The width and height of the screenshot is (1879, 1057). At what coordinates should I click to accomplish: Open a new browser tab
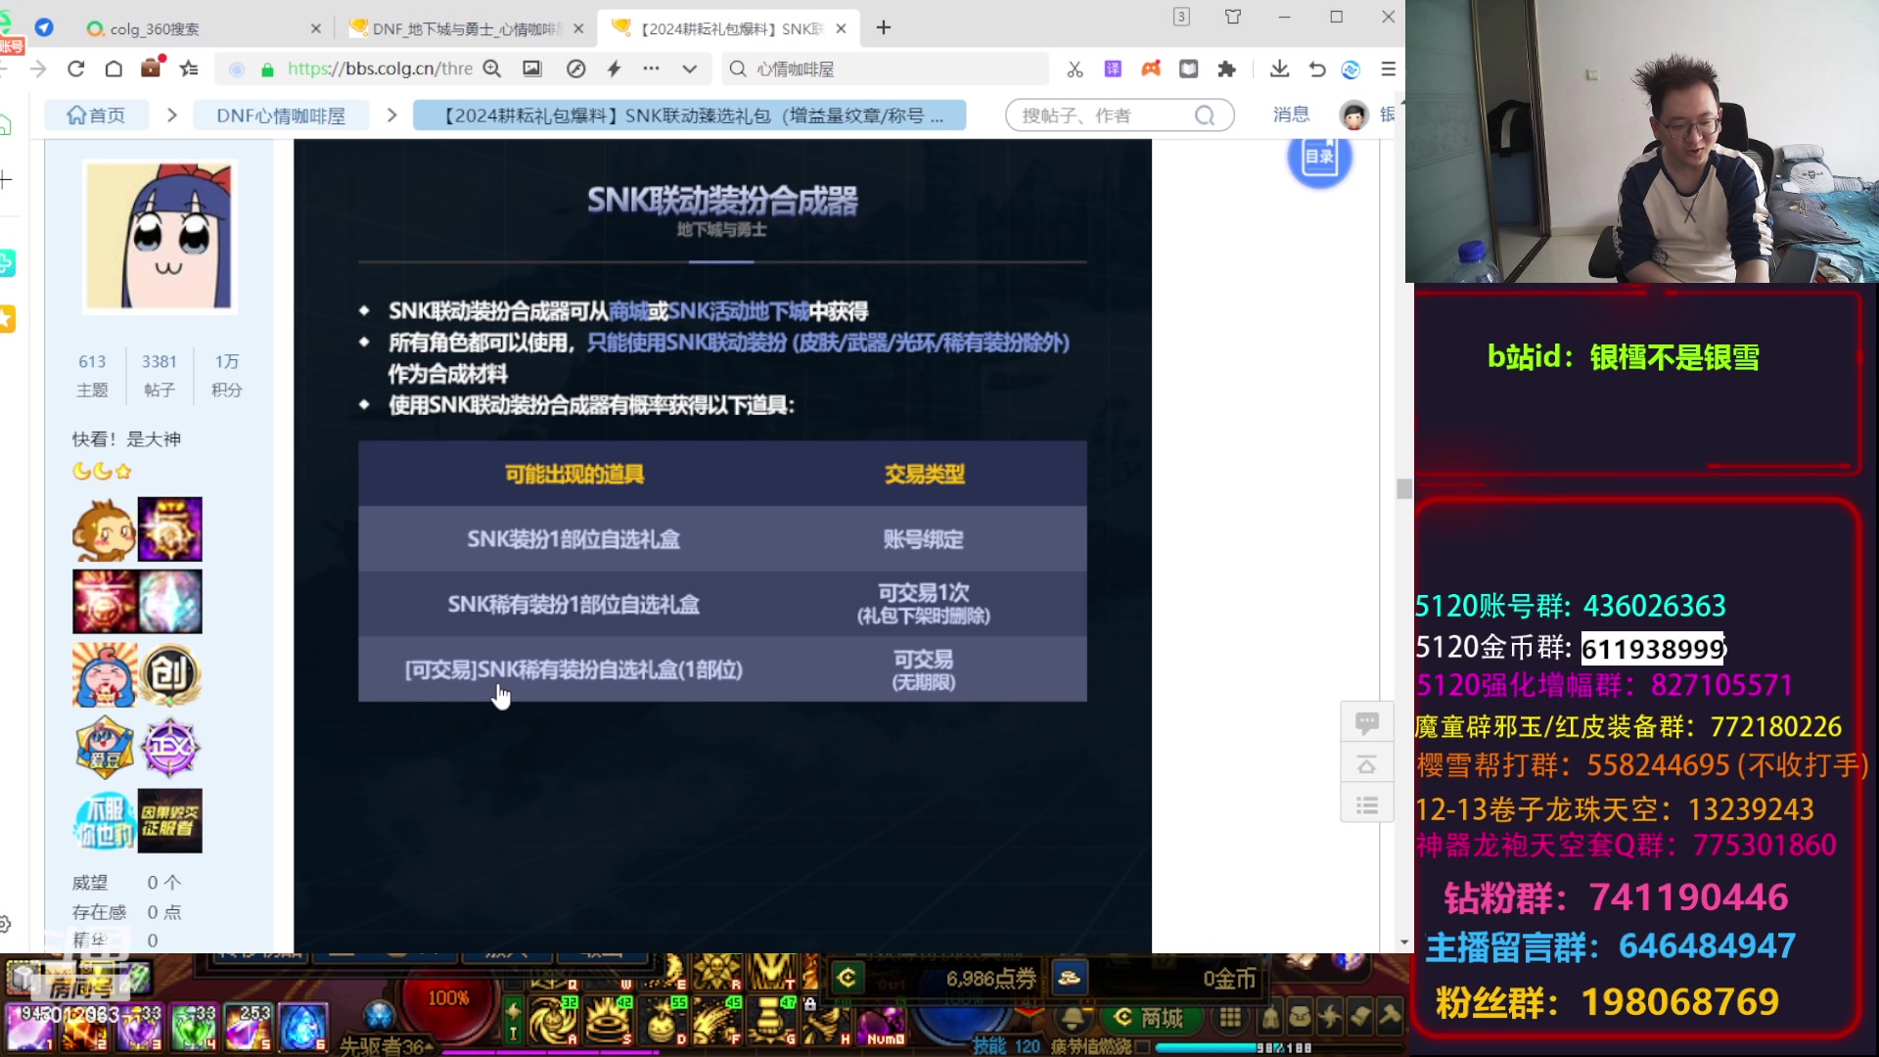[x=884, y=27]
